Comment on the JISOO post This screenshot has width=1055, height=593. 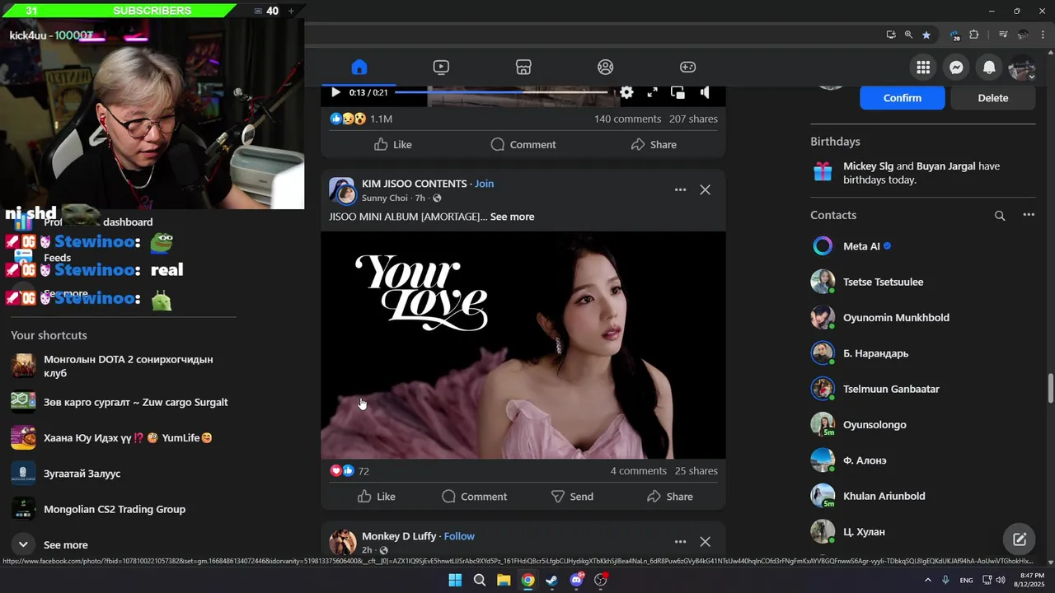pyautogui.click(x=475, y=497)
